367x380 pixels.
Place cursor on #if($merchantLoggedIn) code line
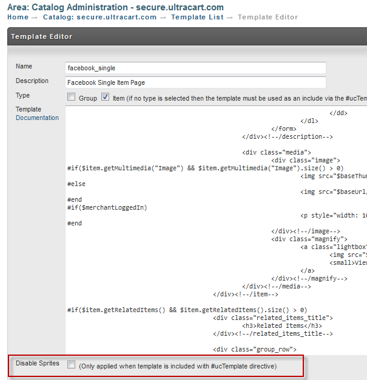[107, 208]
